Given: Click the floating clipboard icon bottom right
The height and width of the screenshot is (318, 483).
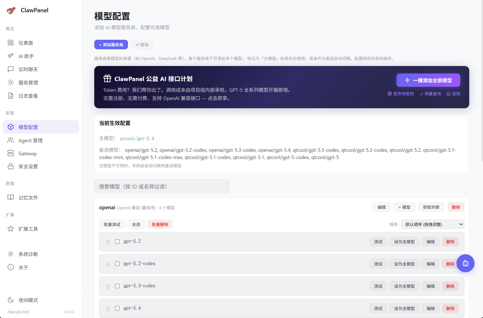Looking at the screenshot, I should 465,263.
